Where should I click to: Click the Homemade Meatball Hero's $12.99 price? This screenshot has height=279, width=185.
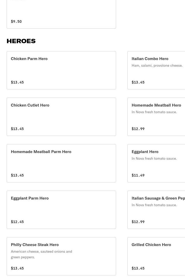tap(138, 129)
